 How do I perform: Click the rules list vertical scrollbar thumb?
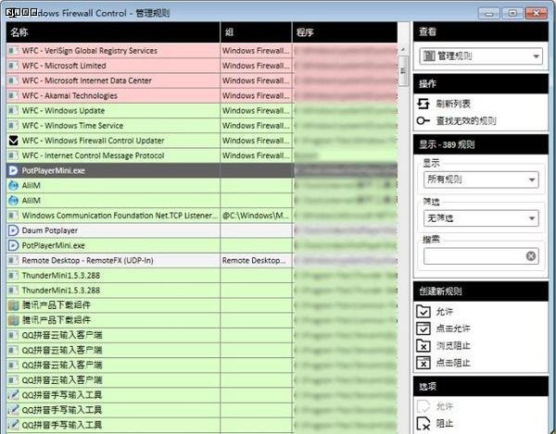tap(403, 71)
